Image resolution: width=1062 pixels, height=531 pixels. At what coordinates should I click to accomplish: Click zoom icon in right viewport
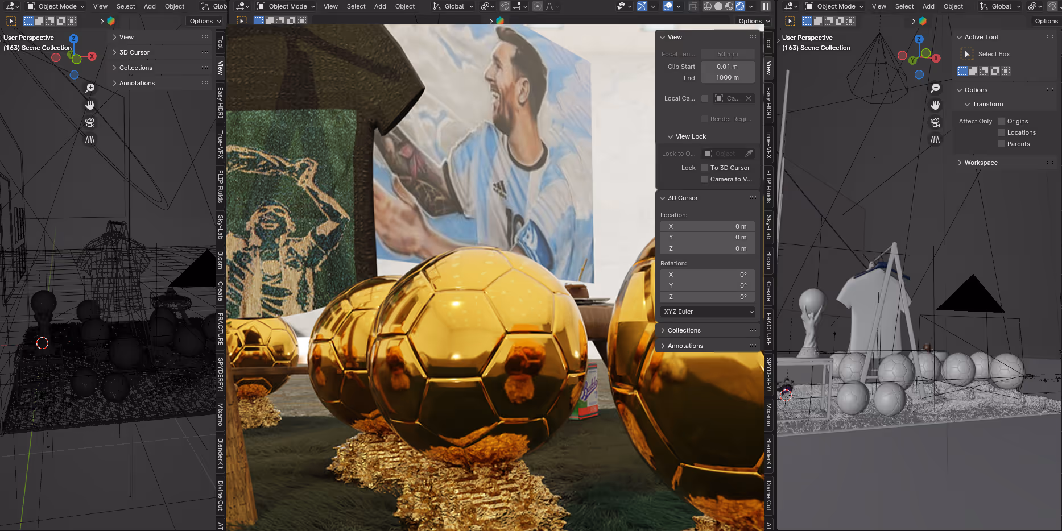click(935, 88)
